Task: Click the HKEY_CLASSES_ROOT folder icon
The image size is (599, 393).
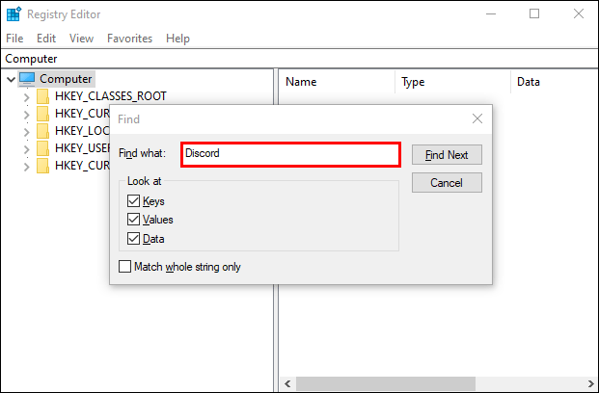Action: click(x=42, y=96)
